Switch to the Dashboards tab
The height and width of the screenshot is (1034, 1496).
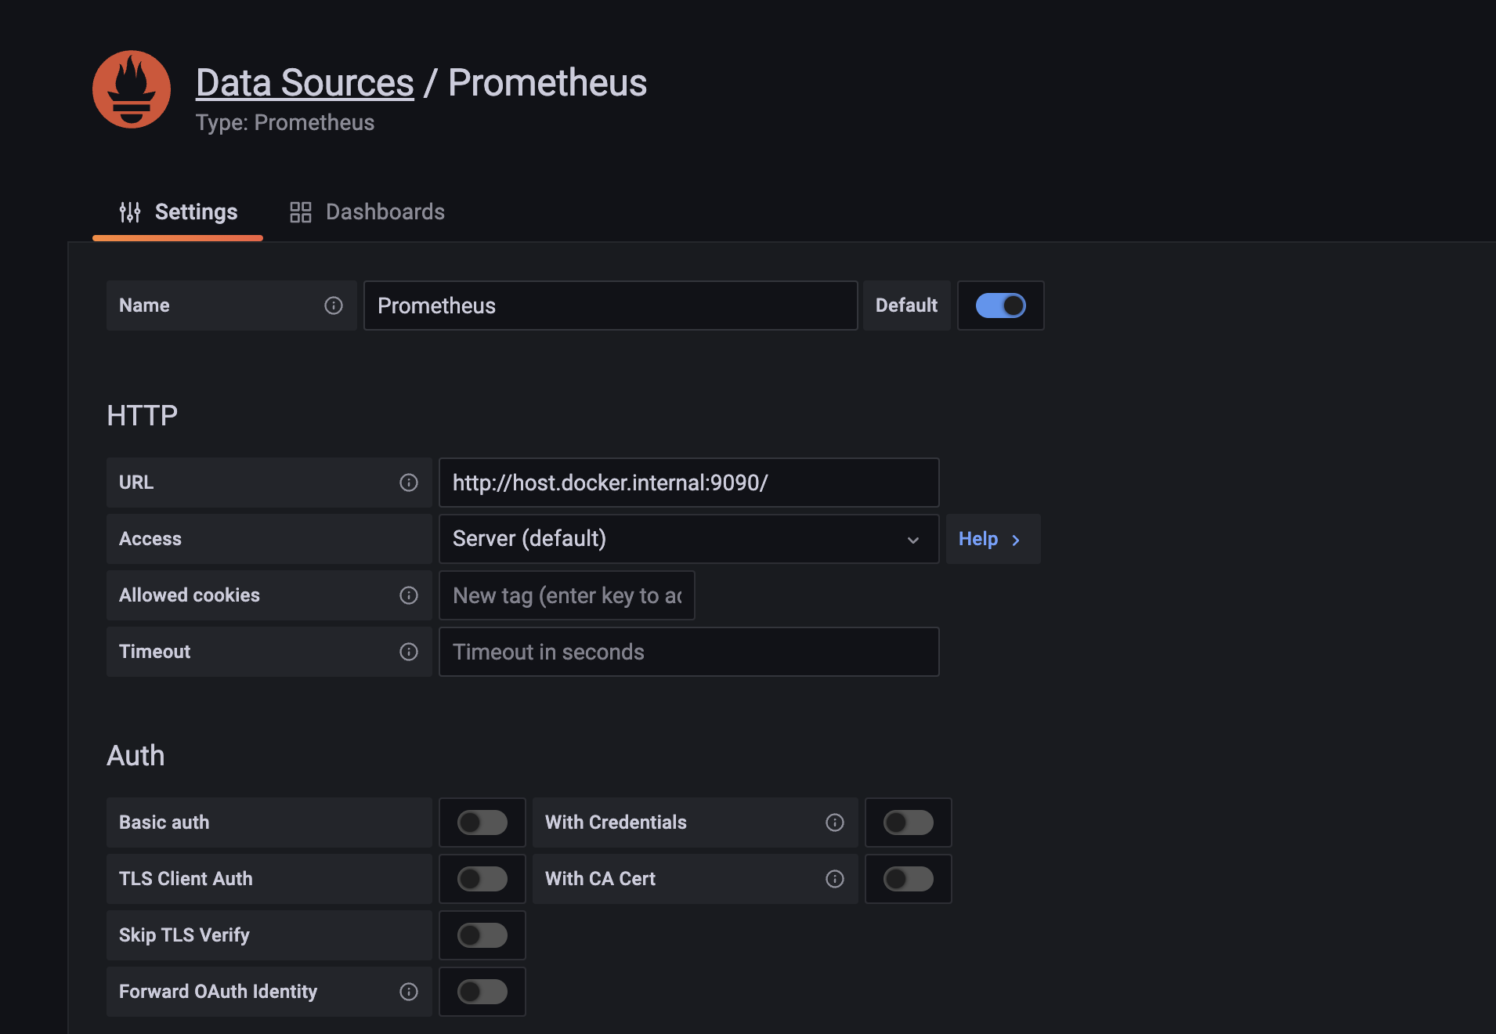(367, 212)
